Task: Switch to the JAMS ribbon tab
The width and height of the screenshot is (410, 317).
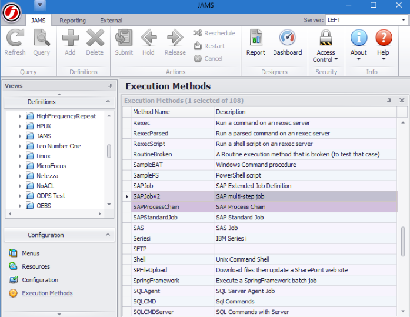Action: point(38,20)
